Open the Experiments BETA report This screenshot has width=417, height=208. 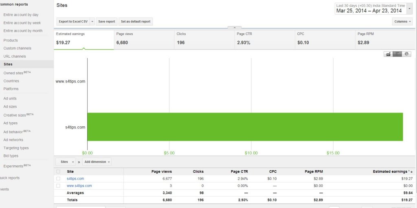(17, 166)
